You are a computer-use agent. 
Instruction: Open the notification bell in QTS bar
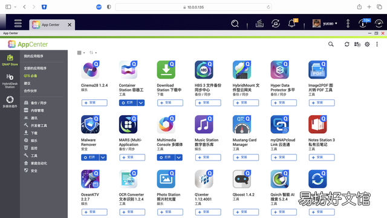tap(291, 24)
